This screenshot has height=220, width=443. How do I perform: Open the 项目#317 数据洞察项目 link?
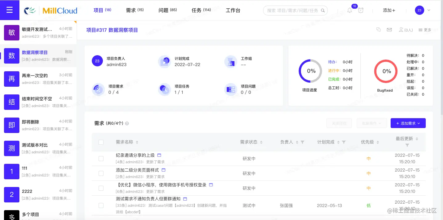coord(112,30)
